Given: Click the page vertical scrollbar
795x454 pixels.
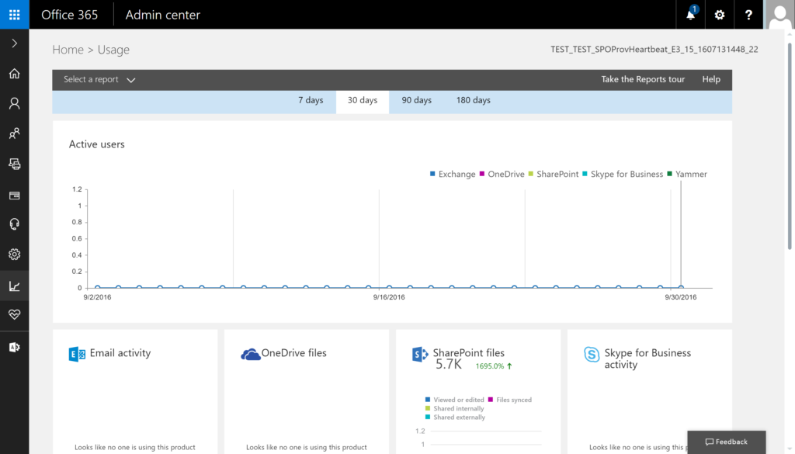Looking at the screenshot, I should tap(790, 147).
